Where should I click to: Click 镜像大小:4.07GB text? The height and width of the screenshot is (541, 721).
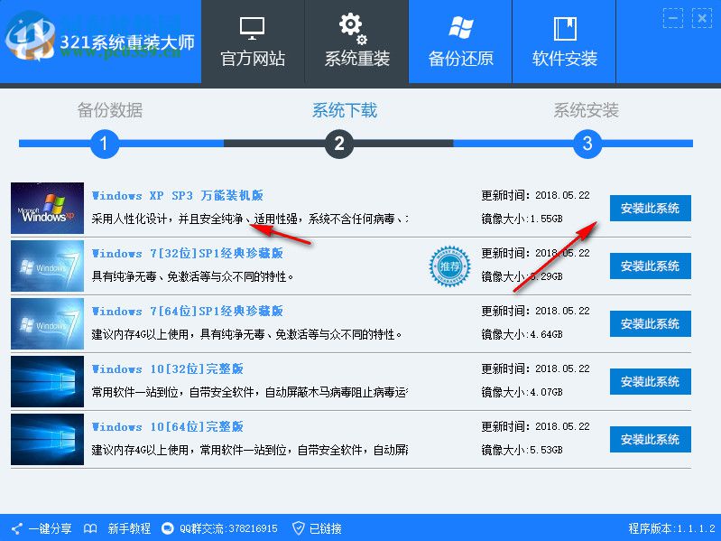coord(522,392)
